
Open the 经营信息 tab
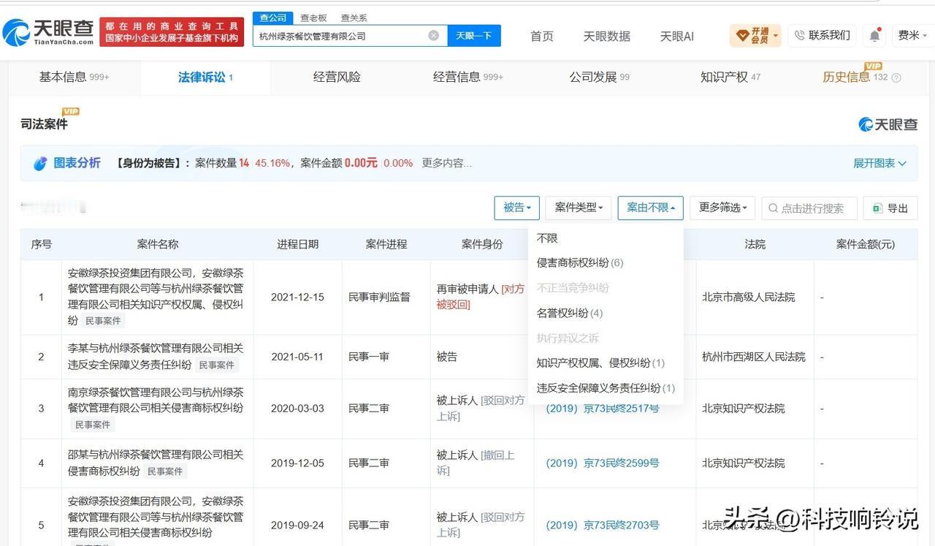(467, 77)
